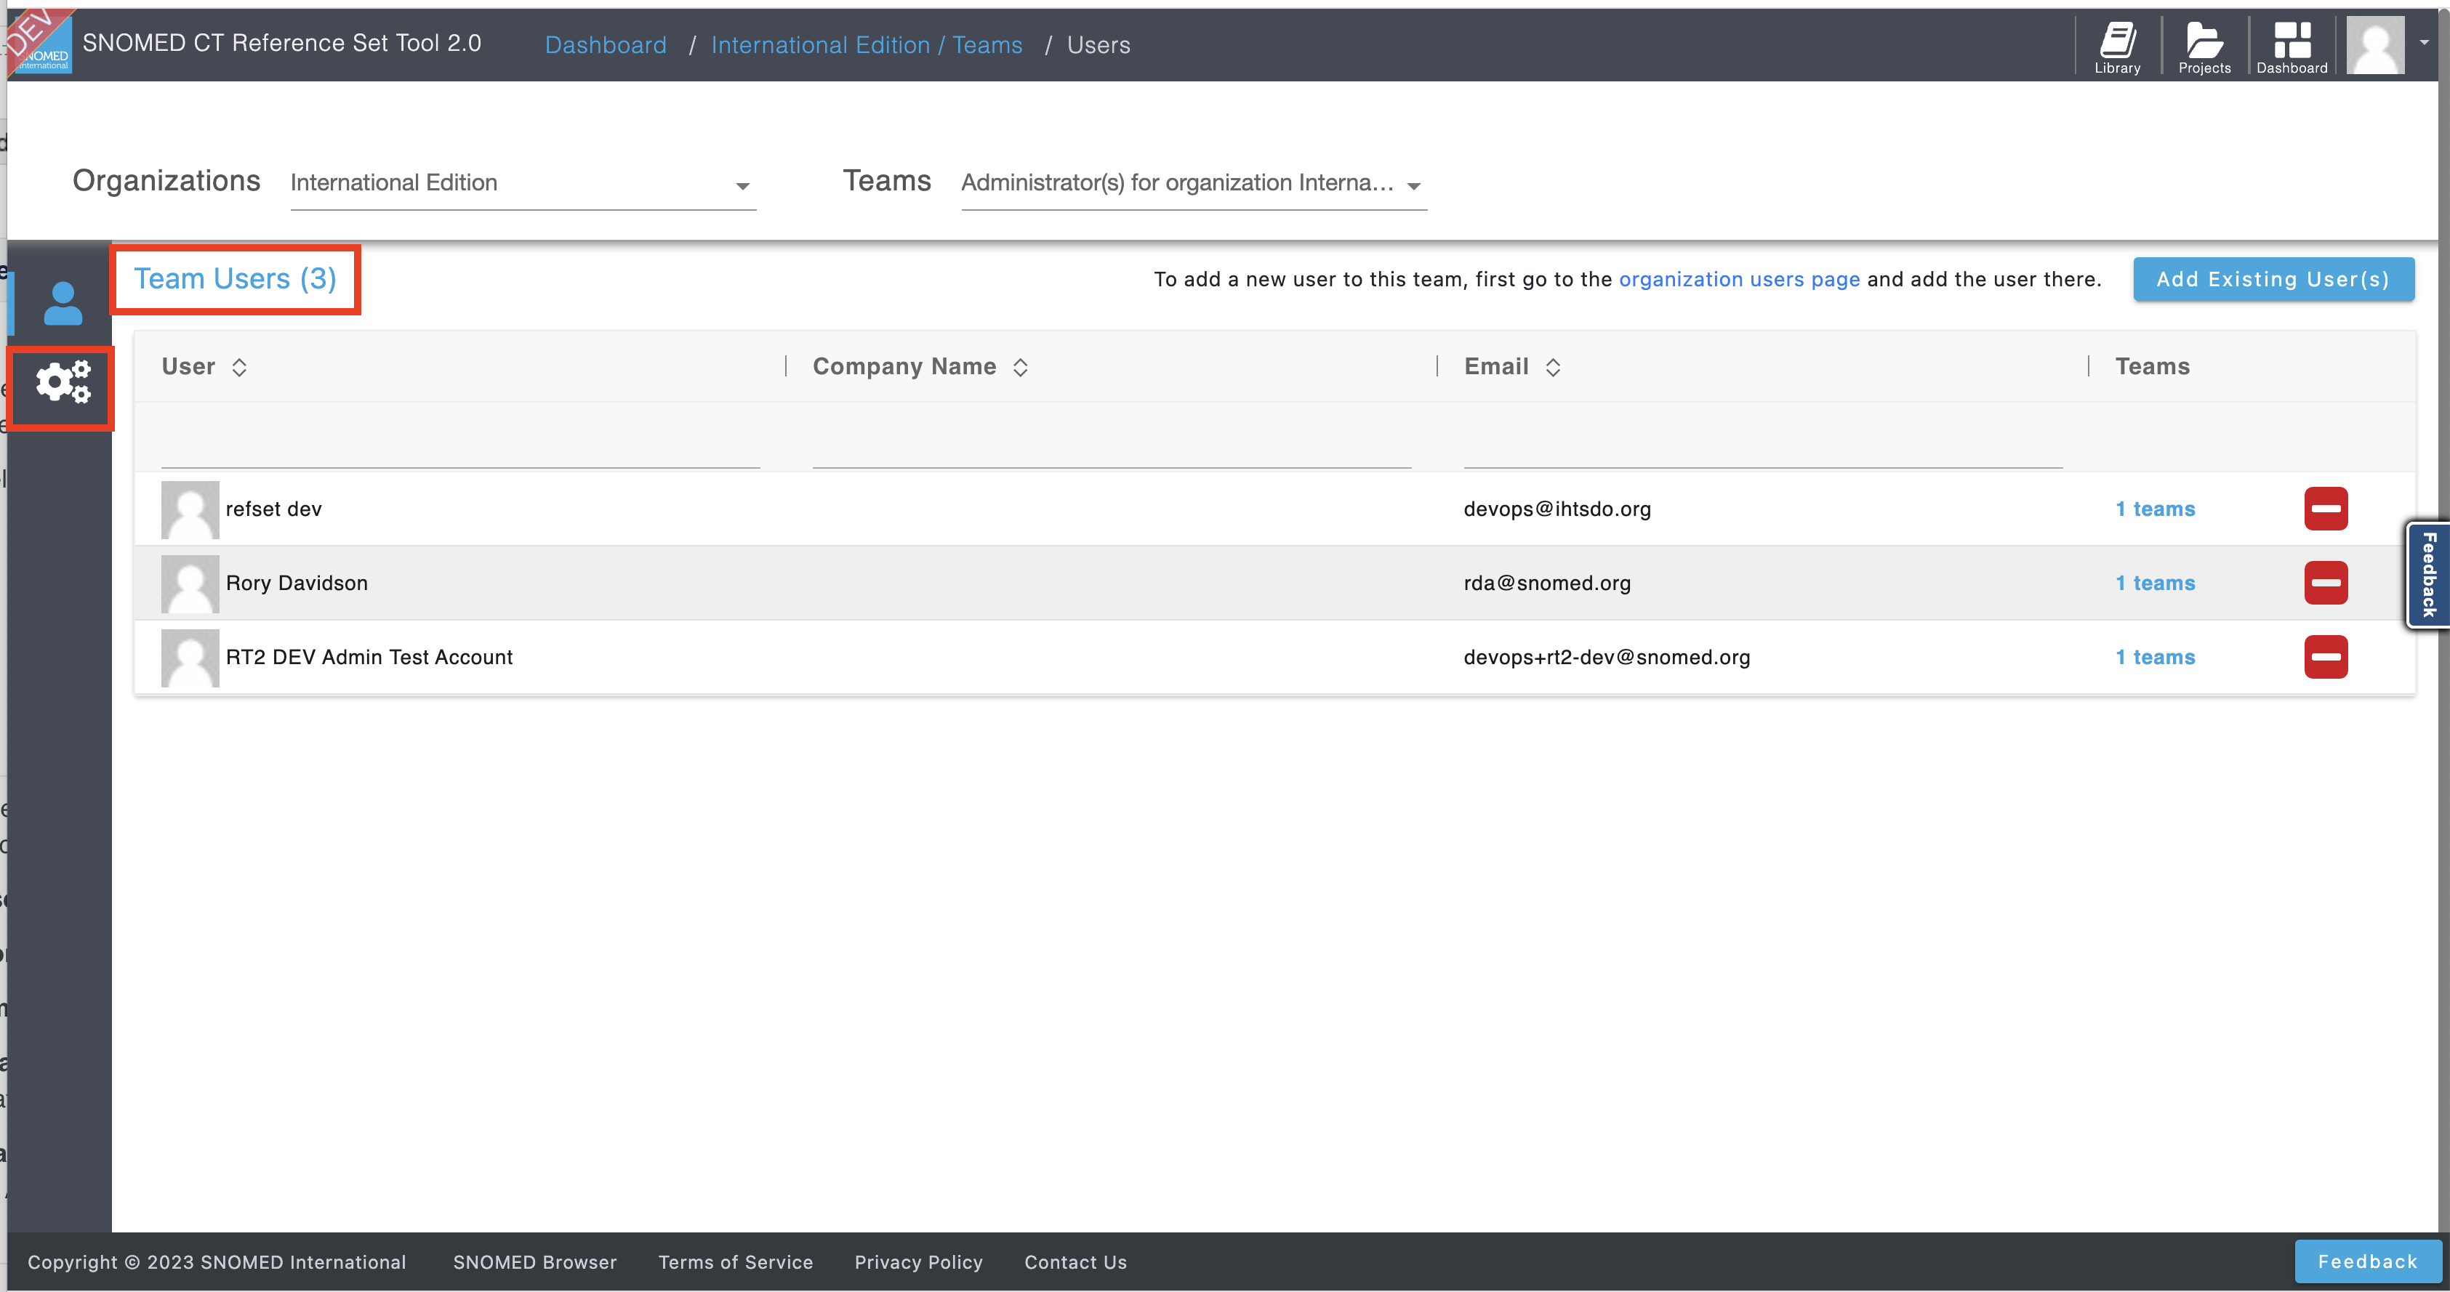Screen dimensions: 2450x1292
Task: Go to Dashboard grid icon
Action: [2292, 47]
